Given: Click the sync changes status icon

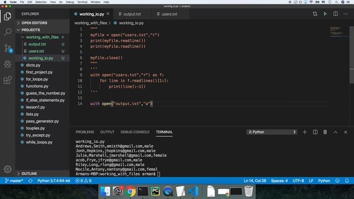Looking at the screenshot, I should pyautogui.click(x=30, y=181).
